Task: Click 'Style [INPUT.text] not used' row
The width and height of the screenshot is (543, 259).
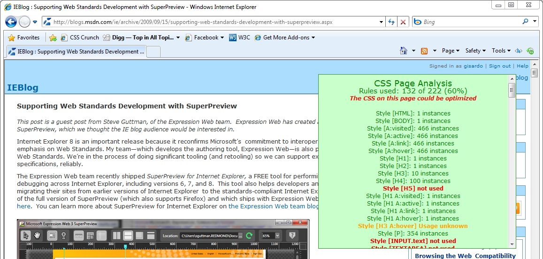Action: pyautogui.click(x=413, y=241)
